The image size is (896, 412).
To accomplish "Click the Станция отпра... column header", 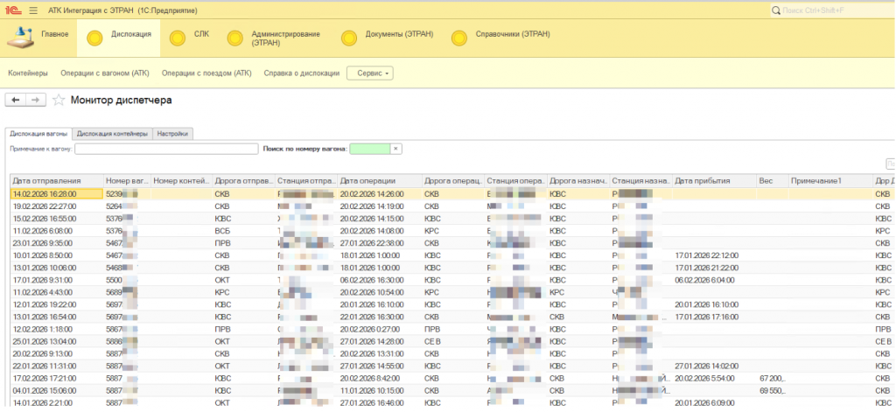I will point(306,180).
